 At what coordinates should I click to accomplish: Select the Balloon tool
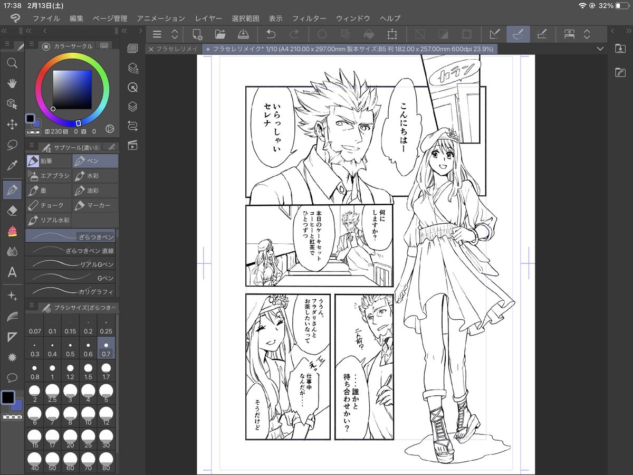pos(12,378)
